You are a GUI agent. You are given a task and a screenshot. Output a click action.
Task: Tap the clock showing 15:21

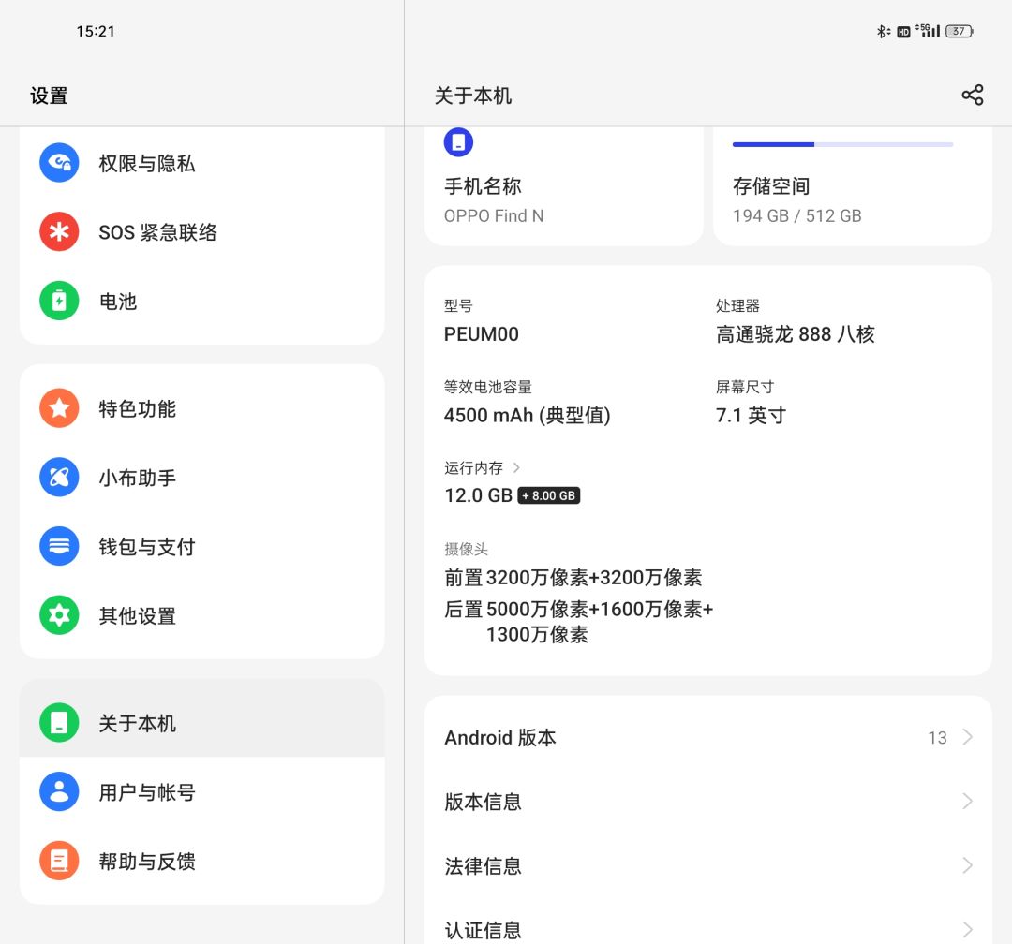tap(96, 31)
